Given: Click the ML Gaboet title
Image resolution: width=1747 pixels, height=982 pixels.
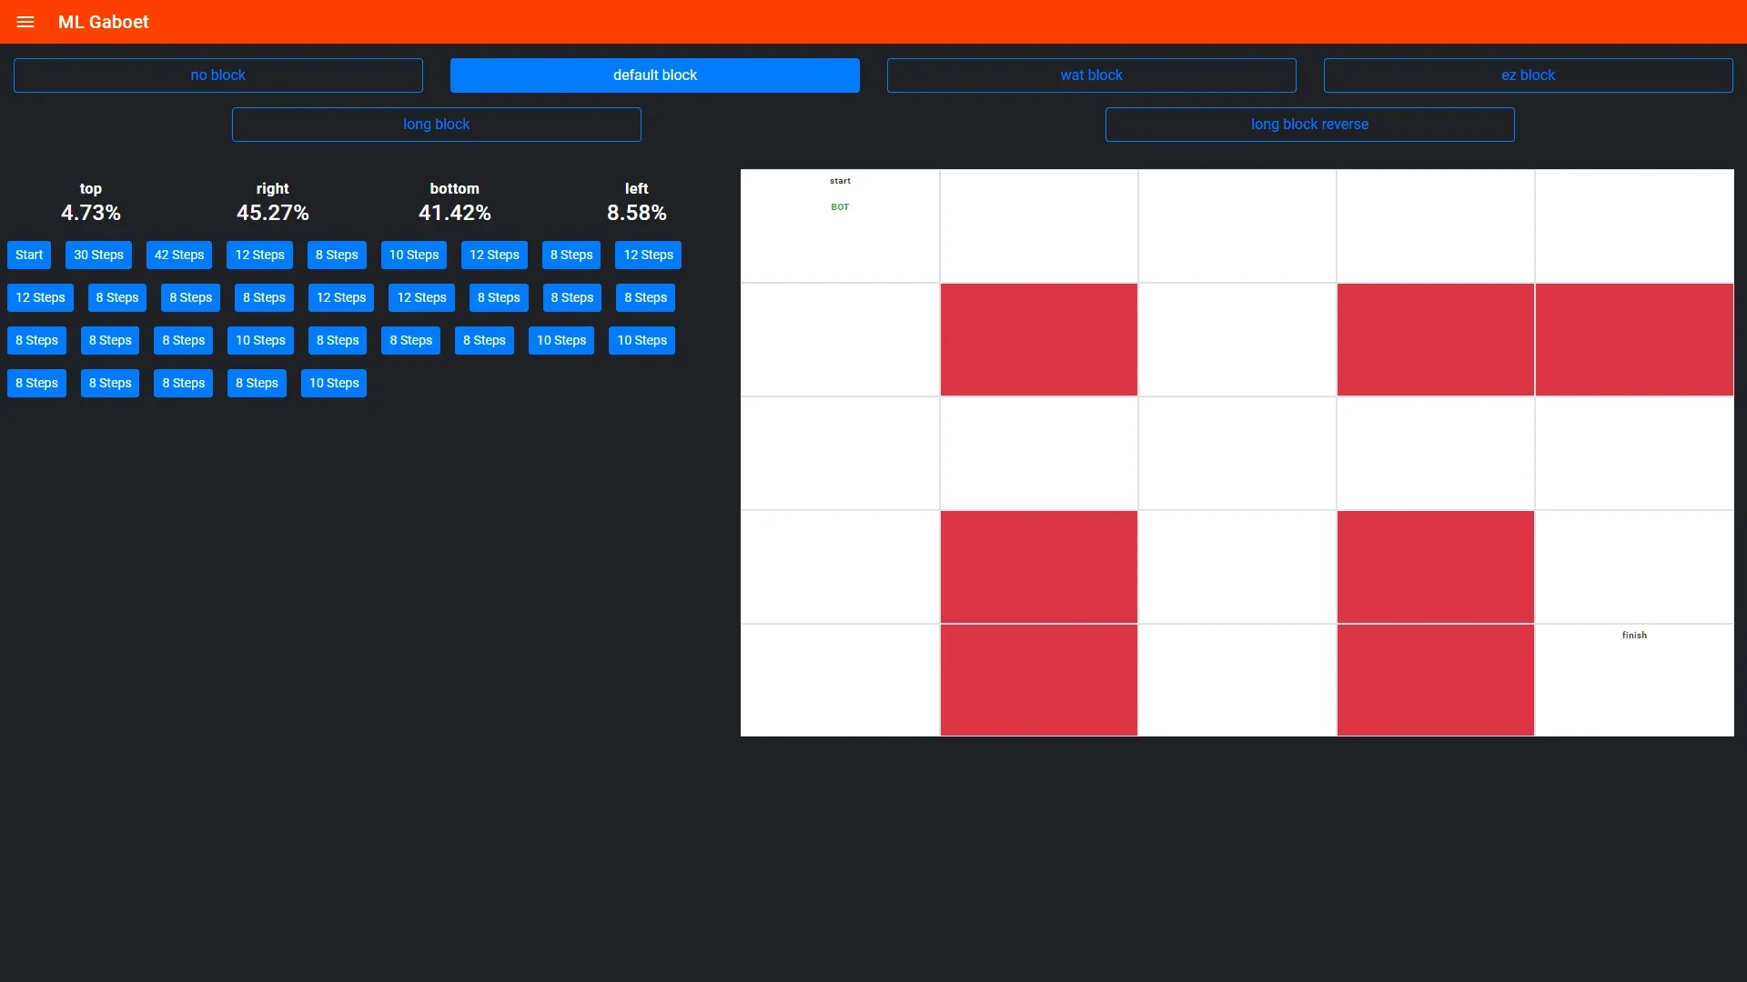Looking at the screenshot, I should (103, 22).
